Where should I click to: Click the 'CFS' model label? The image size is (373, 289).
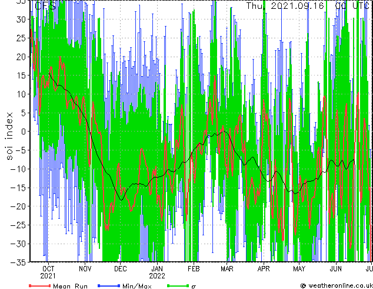(45, 6)
